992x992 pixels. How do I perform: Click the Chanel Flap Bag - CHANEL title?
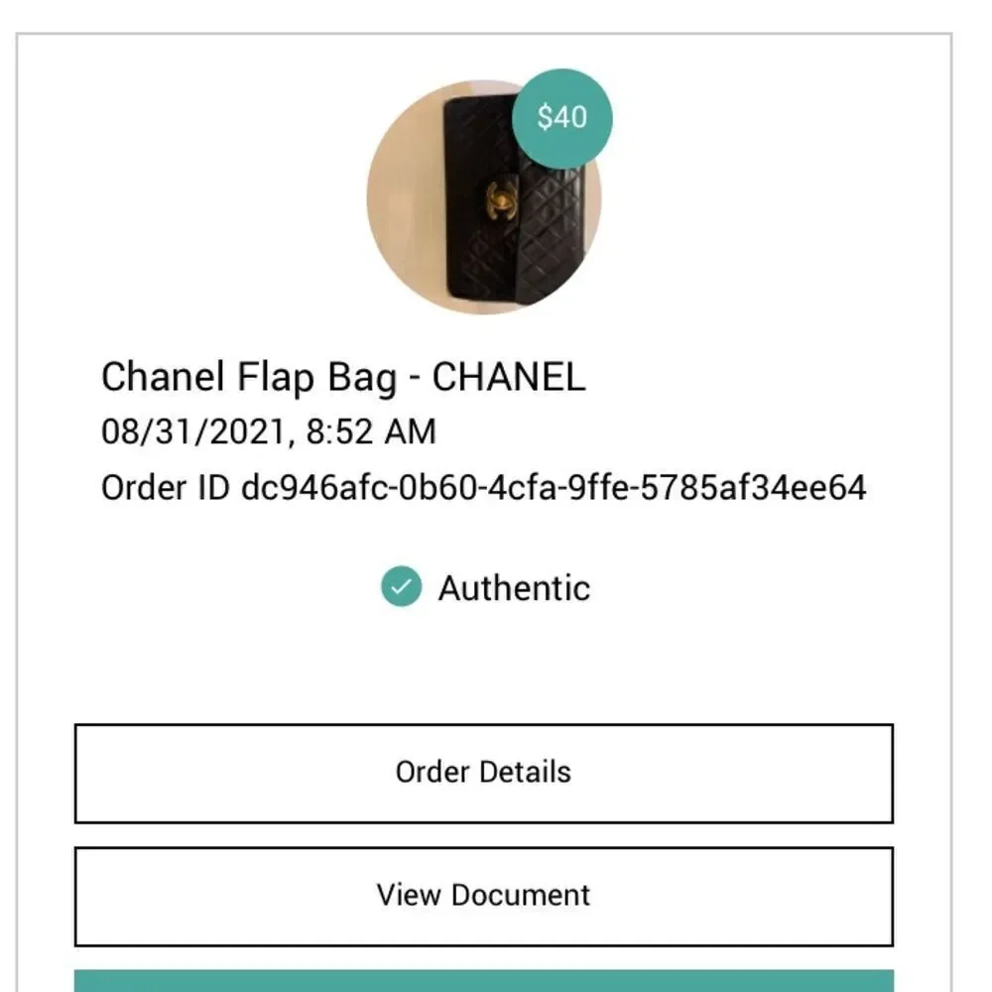pyautogui.click(x=343, y=377)
